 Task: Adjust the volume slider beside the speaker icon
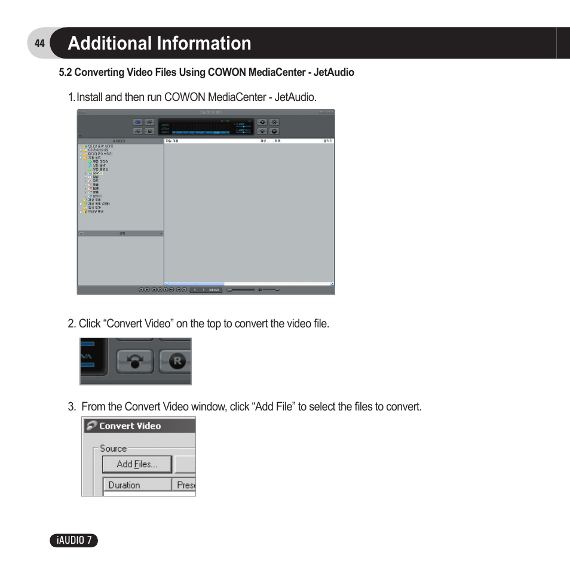pyautogui.click(x=271, y=290)
